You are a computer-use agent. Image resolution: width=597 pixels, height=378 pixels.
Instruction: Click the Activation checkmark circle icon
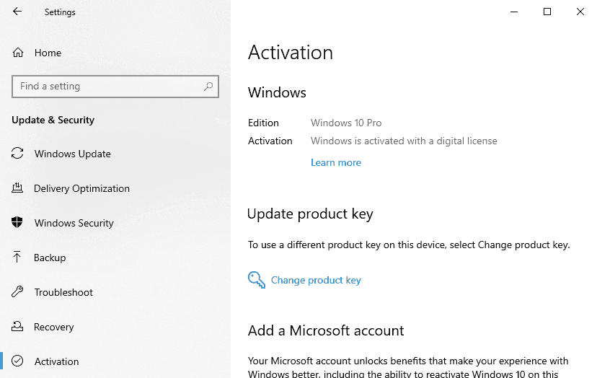click(17, 361)
